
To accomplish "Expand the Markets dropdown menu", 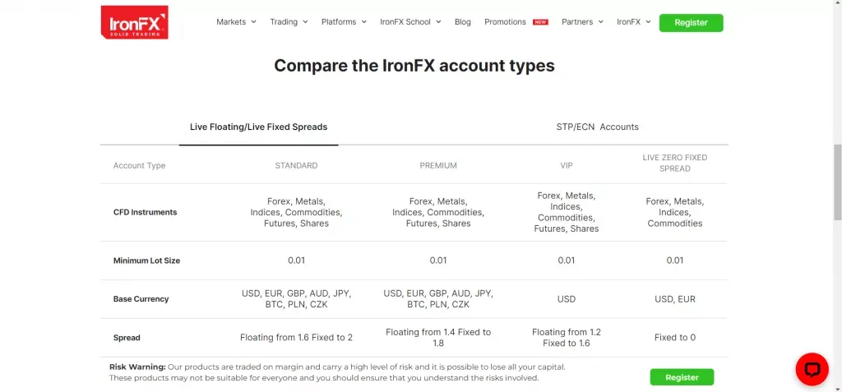I will click(x=236, y=22).
